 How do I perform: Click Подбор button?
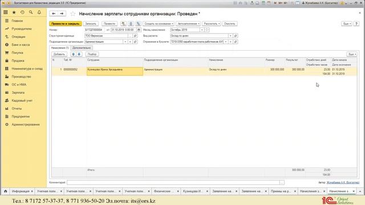92,54
